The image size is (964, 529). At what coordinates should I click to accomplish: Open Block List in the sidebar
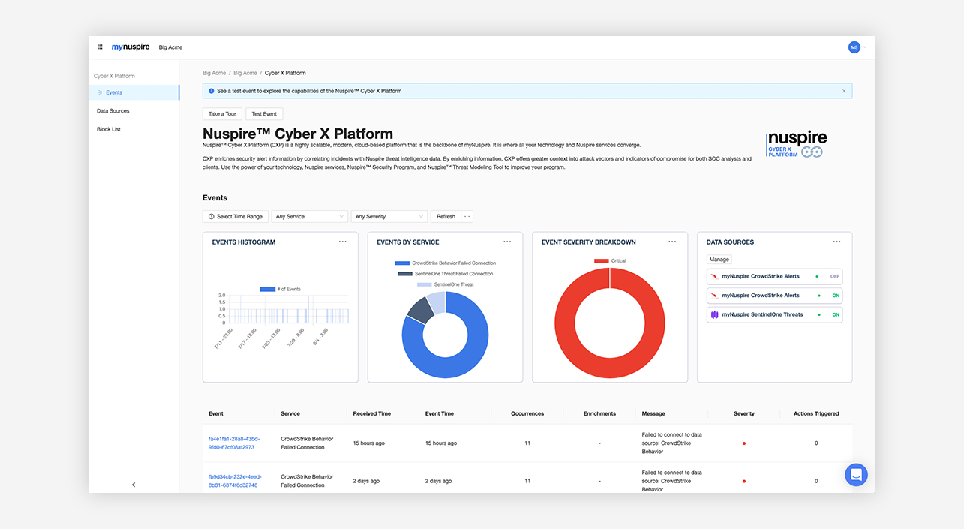pyautogui.click(x=109, y=129)
